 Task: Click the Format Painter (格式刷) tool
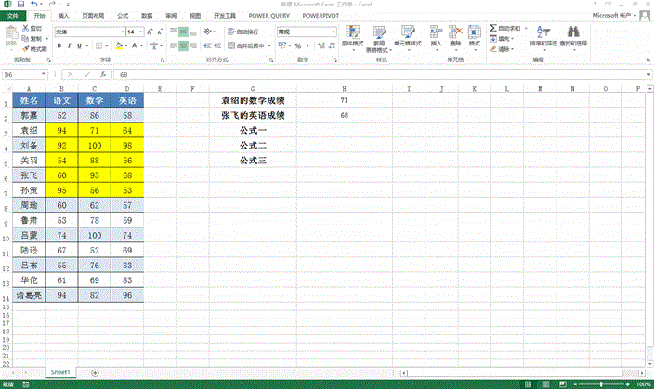click(34, 46)
